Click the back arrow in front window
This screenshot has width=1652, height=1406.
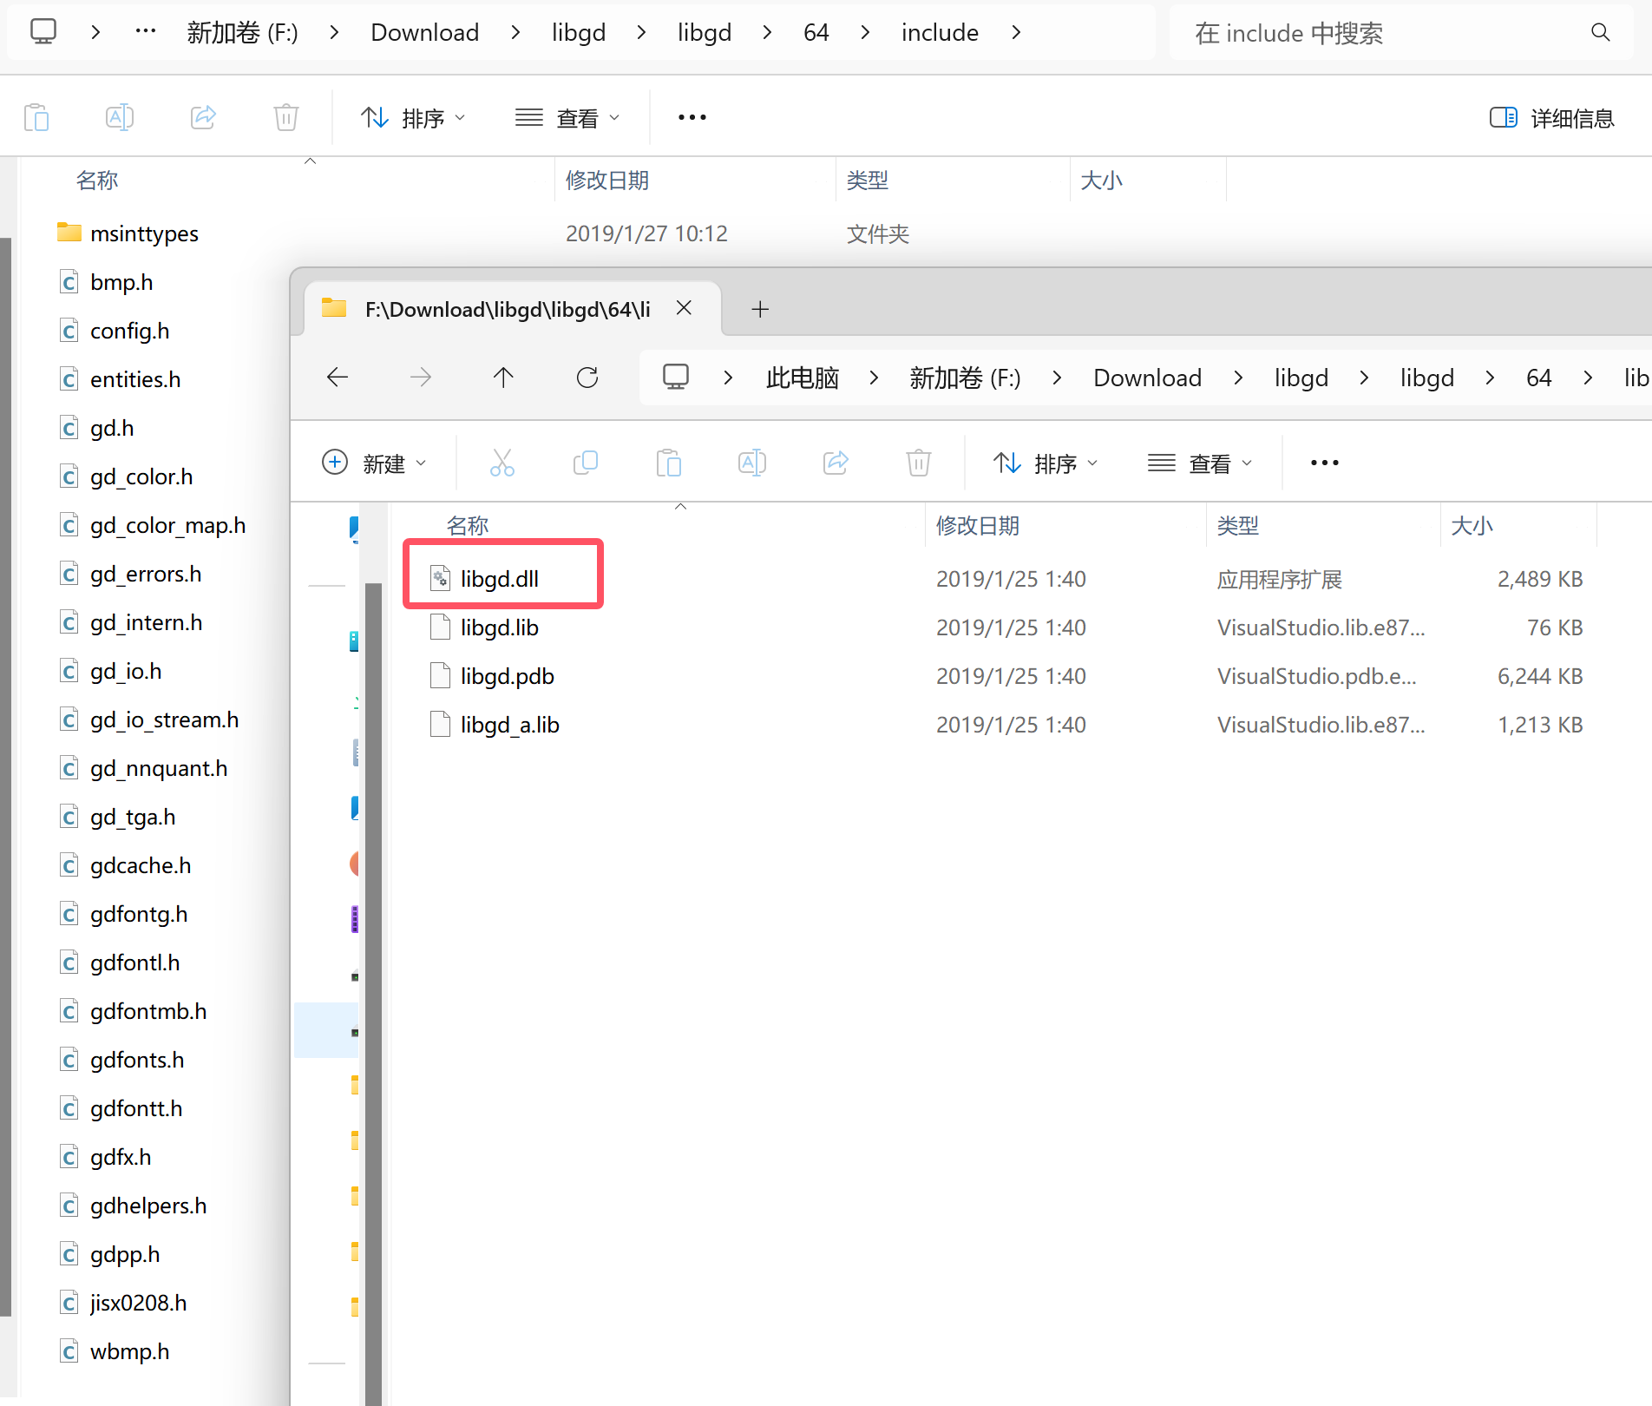pyautogui.click(x=338, y=378)
